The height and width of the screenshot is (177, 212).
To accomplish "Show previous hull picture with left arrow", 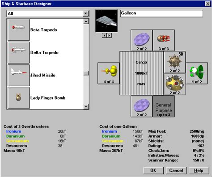I will pyautogui.click(x=105, y=35).
